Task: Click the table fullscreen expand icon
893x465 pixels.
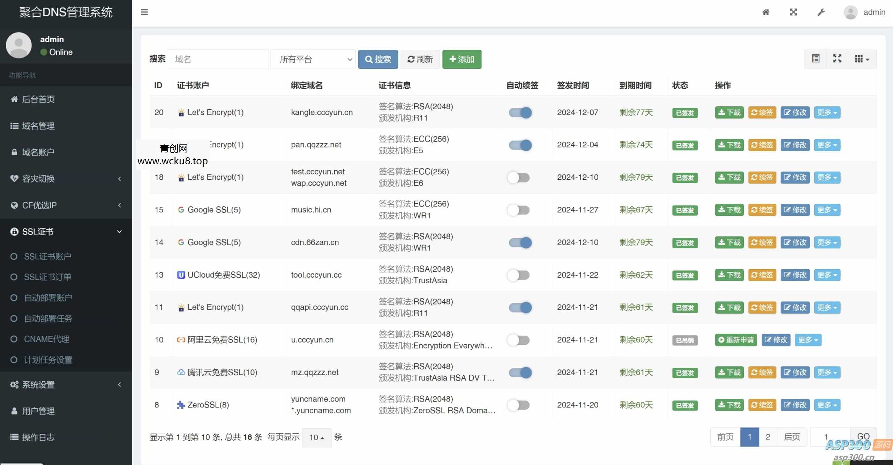Action: point(837,59)
